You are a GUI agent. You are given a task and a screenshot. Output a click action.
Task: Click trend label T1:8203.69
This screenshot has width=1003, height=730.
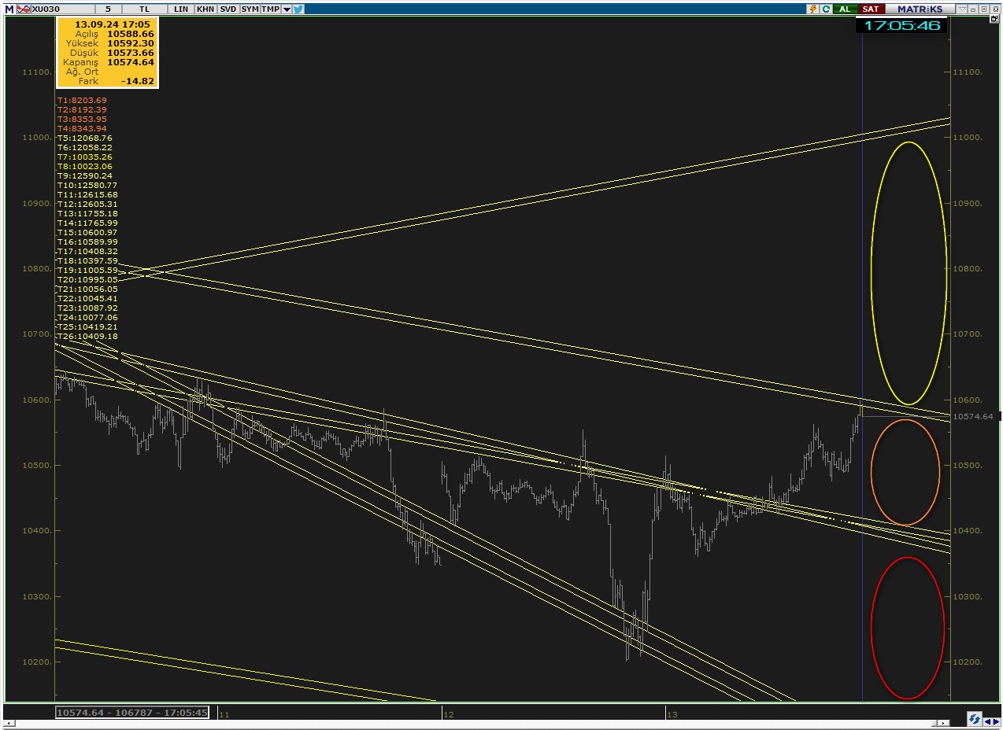81,100
